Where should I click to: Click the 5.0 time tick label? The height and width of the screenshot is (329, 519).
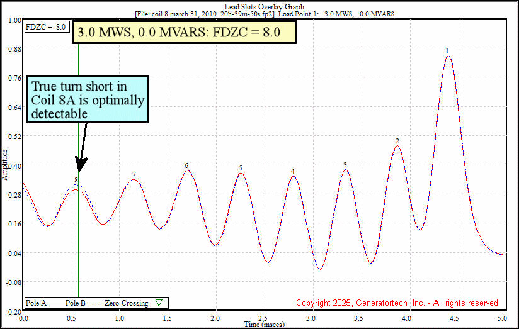click(502, 318)
